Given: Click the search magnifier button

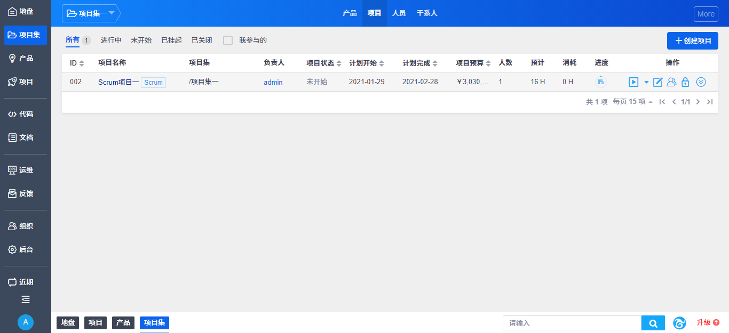Looking at the screenshot, I should point(653,323).
